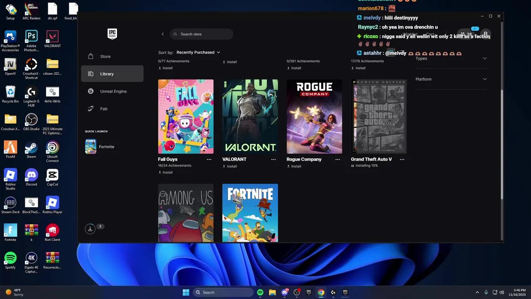Open the Roblox Studio desktop icon
This screenshot has height=299, width=531.
pos(10,179)
